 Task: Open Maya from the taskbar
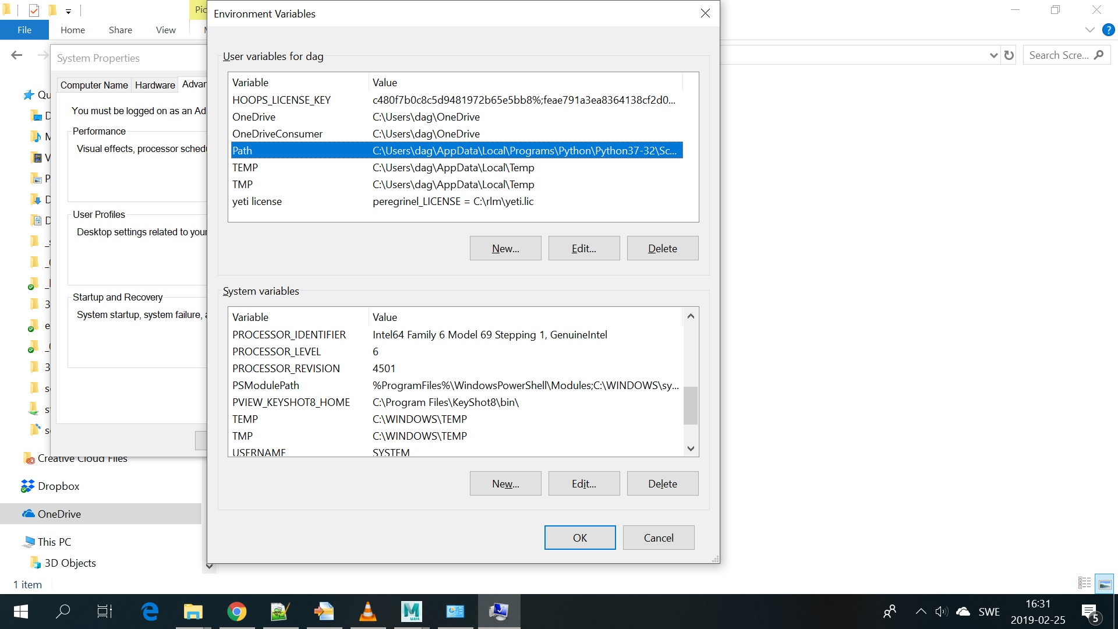pos(411,612)
